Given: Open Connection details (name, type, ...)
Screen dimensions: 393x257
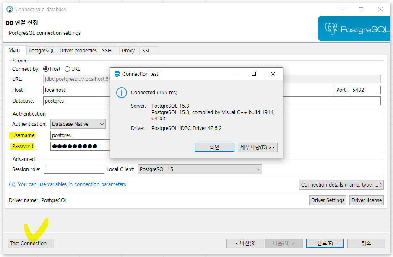Looking at the screenshot, I should tap(341, 185).
